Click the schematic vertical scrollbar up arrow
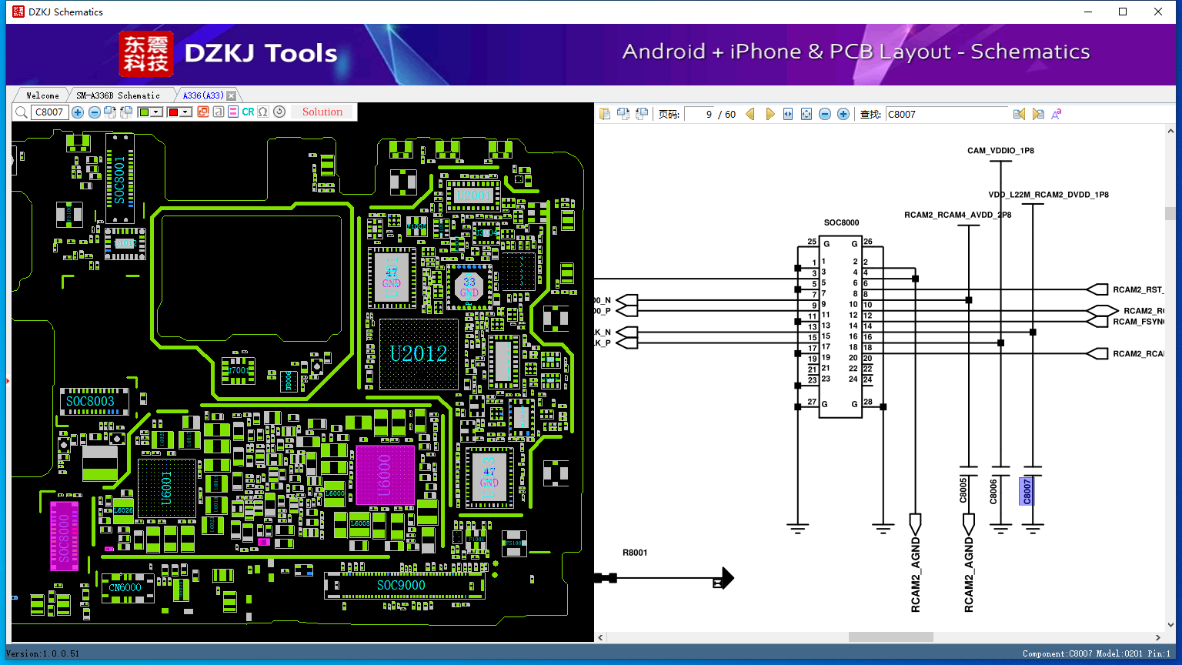This screenshot has height=665, width=1182. (1170, 129)
